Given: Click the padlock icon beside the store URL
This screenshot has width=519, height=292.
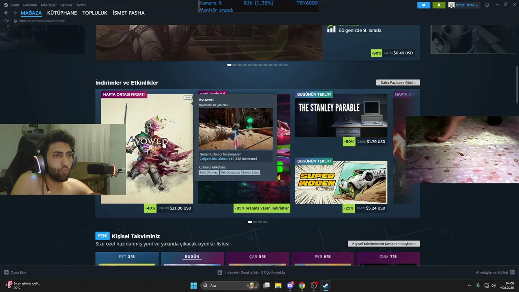Looking at the screenshot, I should [15, 21].
